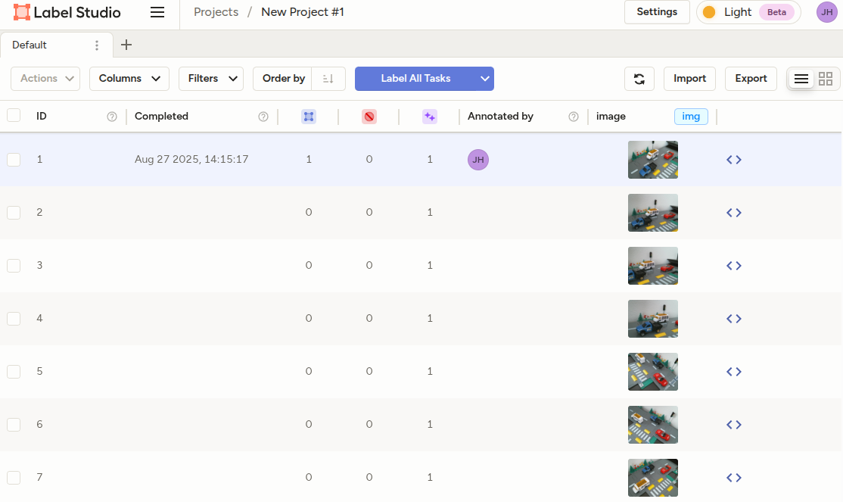Open task 4 image thumbnail
Viewport: 843px width, 502px height.
(x=652, y=319)
